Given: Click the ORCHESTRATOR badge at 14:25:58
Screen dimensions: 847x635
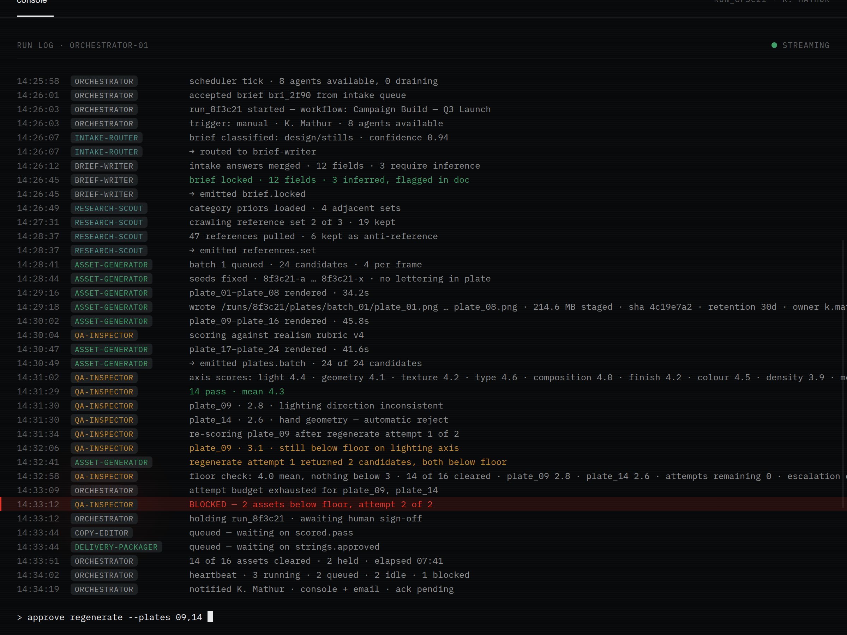Looking at the screenshot, I should point(104,81).
